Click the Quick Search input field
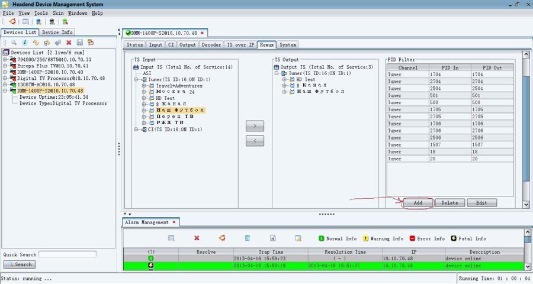This screenshot has height=284, width=533. (x=67, y=254)
